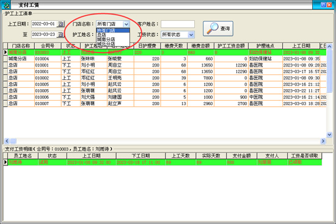Screen dimensions: 336x224
Task: Close the 支付工资 window
Action: (x=329, y=5)
